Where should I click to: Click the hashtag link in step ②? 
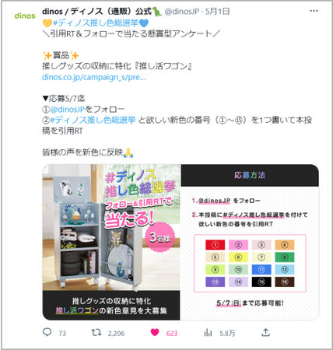[93, 120]
